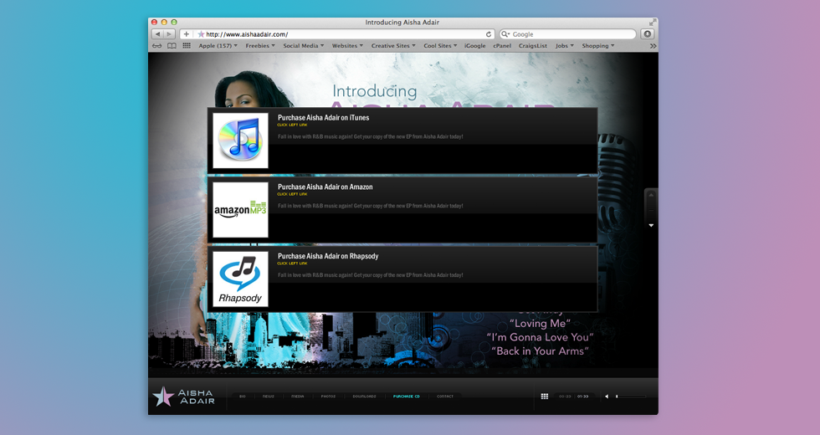The height and width of the screenshot is (435, 820).
Task: Click the 01:33 total time display
Action: coord(582,397)
